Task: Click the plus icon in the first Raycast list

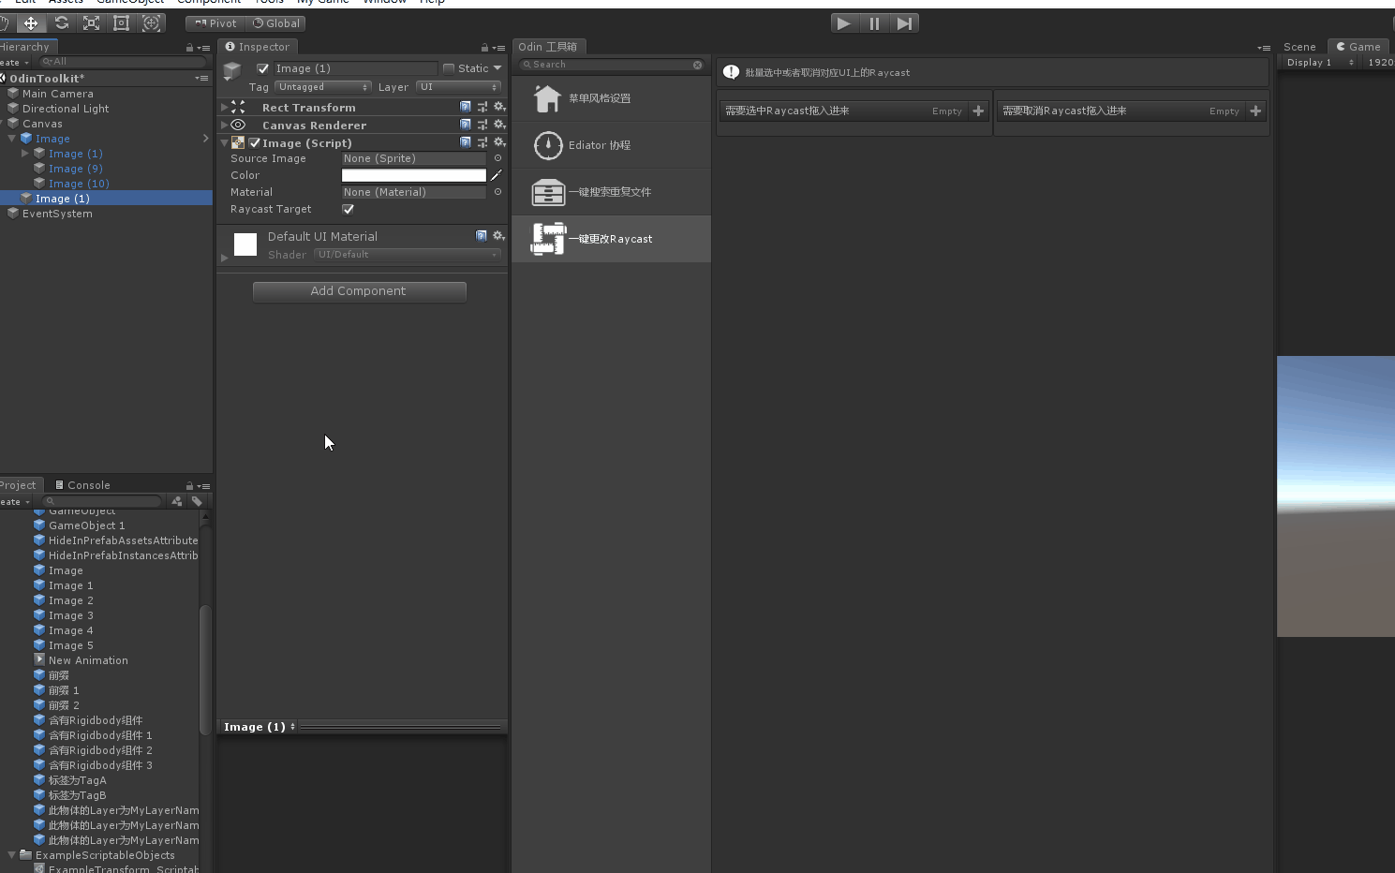Action: pyautogui.click(x=978, y=111)
